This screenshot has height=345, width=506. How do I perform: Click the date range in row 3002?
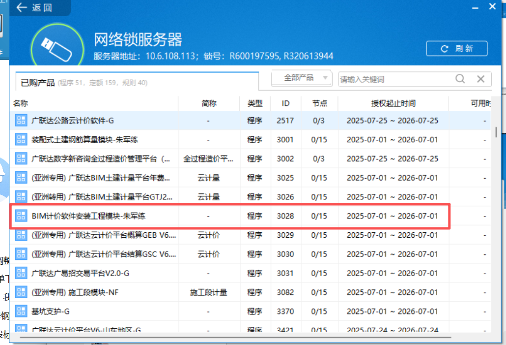393,159
